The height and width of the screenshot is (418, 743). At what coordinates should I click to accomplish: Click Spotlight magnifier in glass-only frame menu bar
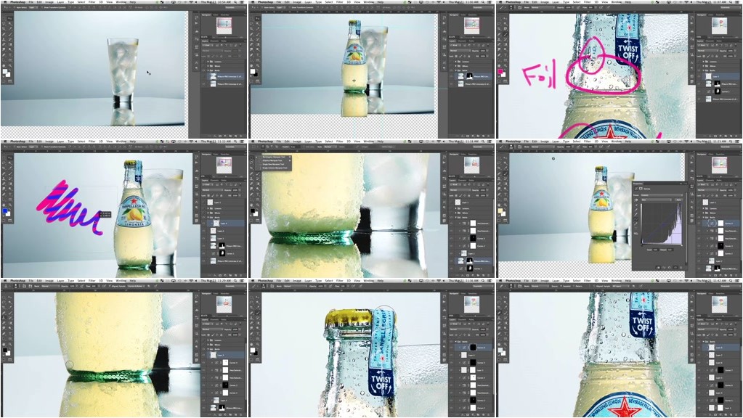tap(235, 2)
